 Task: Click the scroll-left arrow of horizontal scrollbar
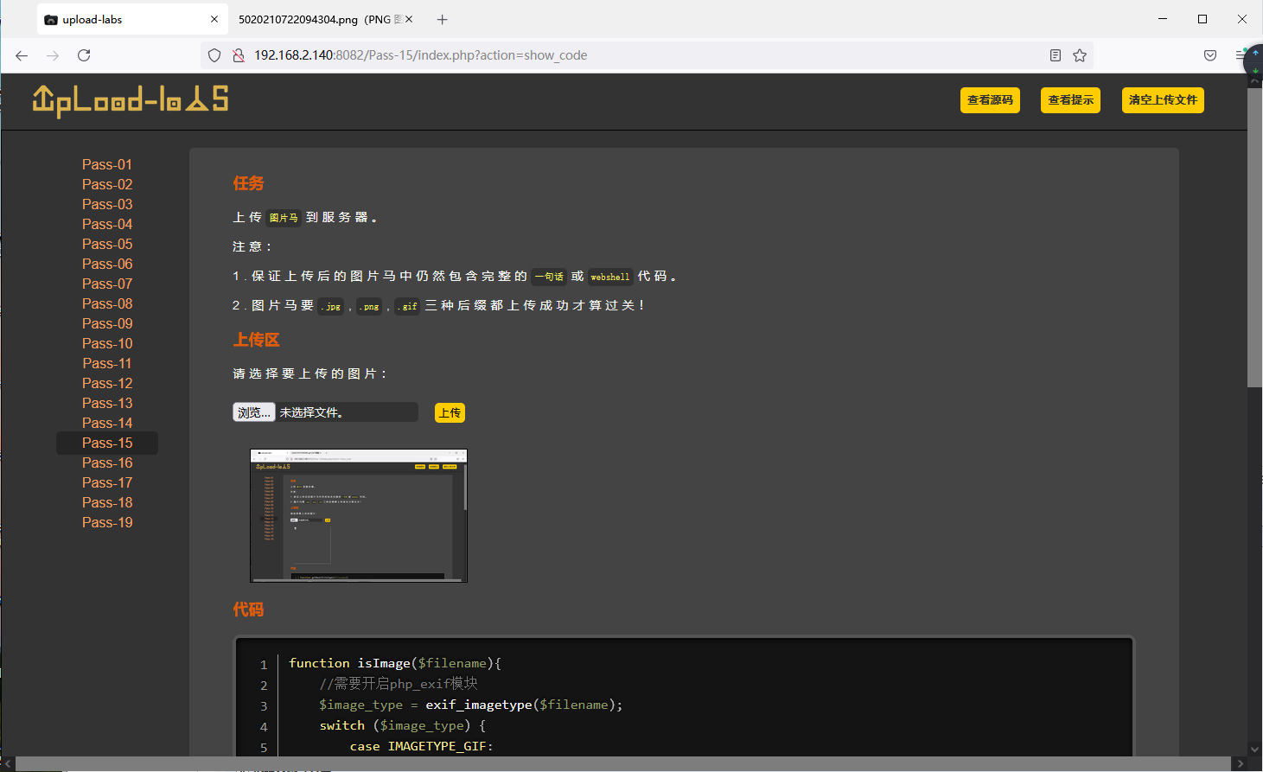point(8,764)
